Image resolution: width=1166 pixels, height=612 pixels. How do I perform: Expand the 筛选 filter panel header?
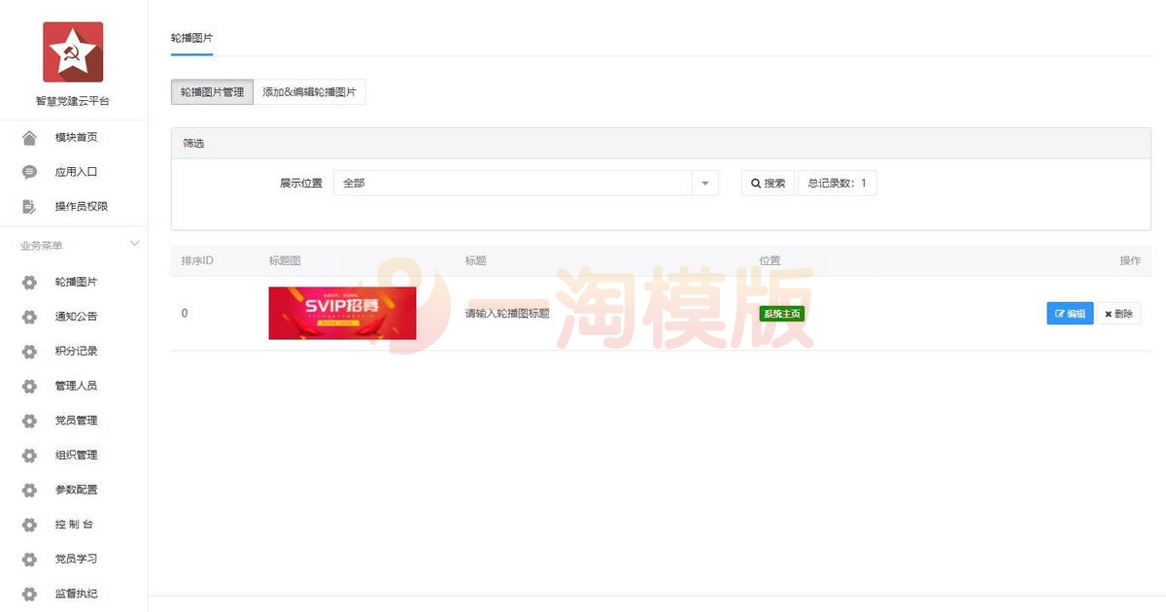point(191,142)
